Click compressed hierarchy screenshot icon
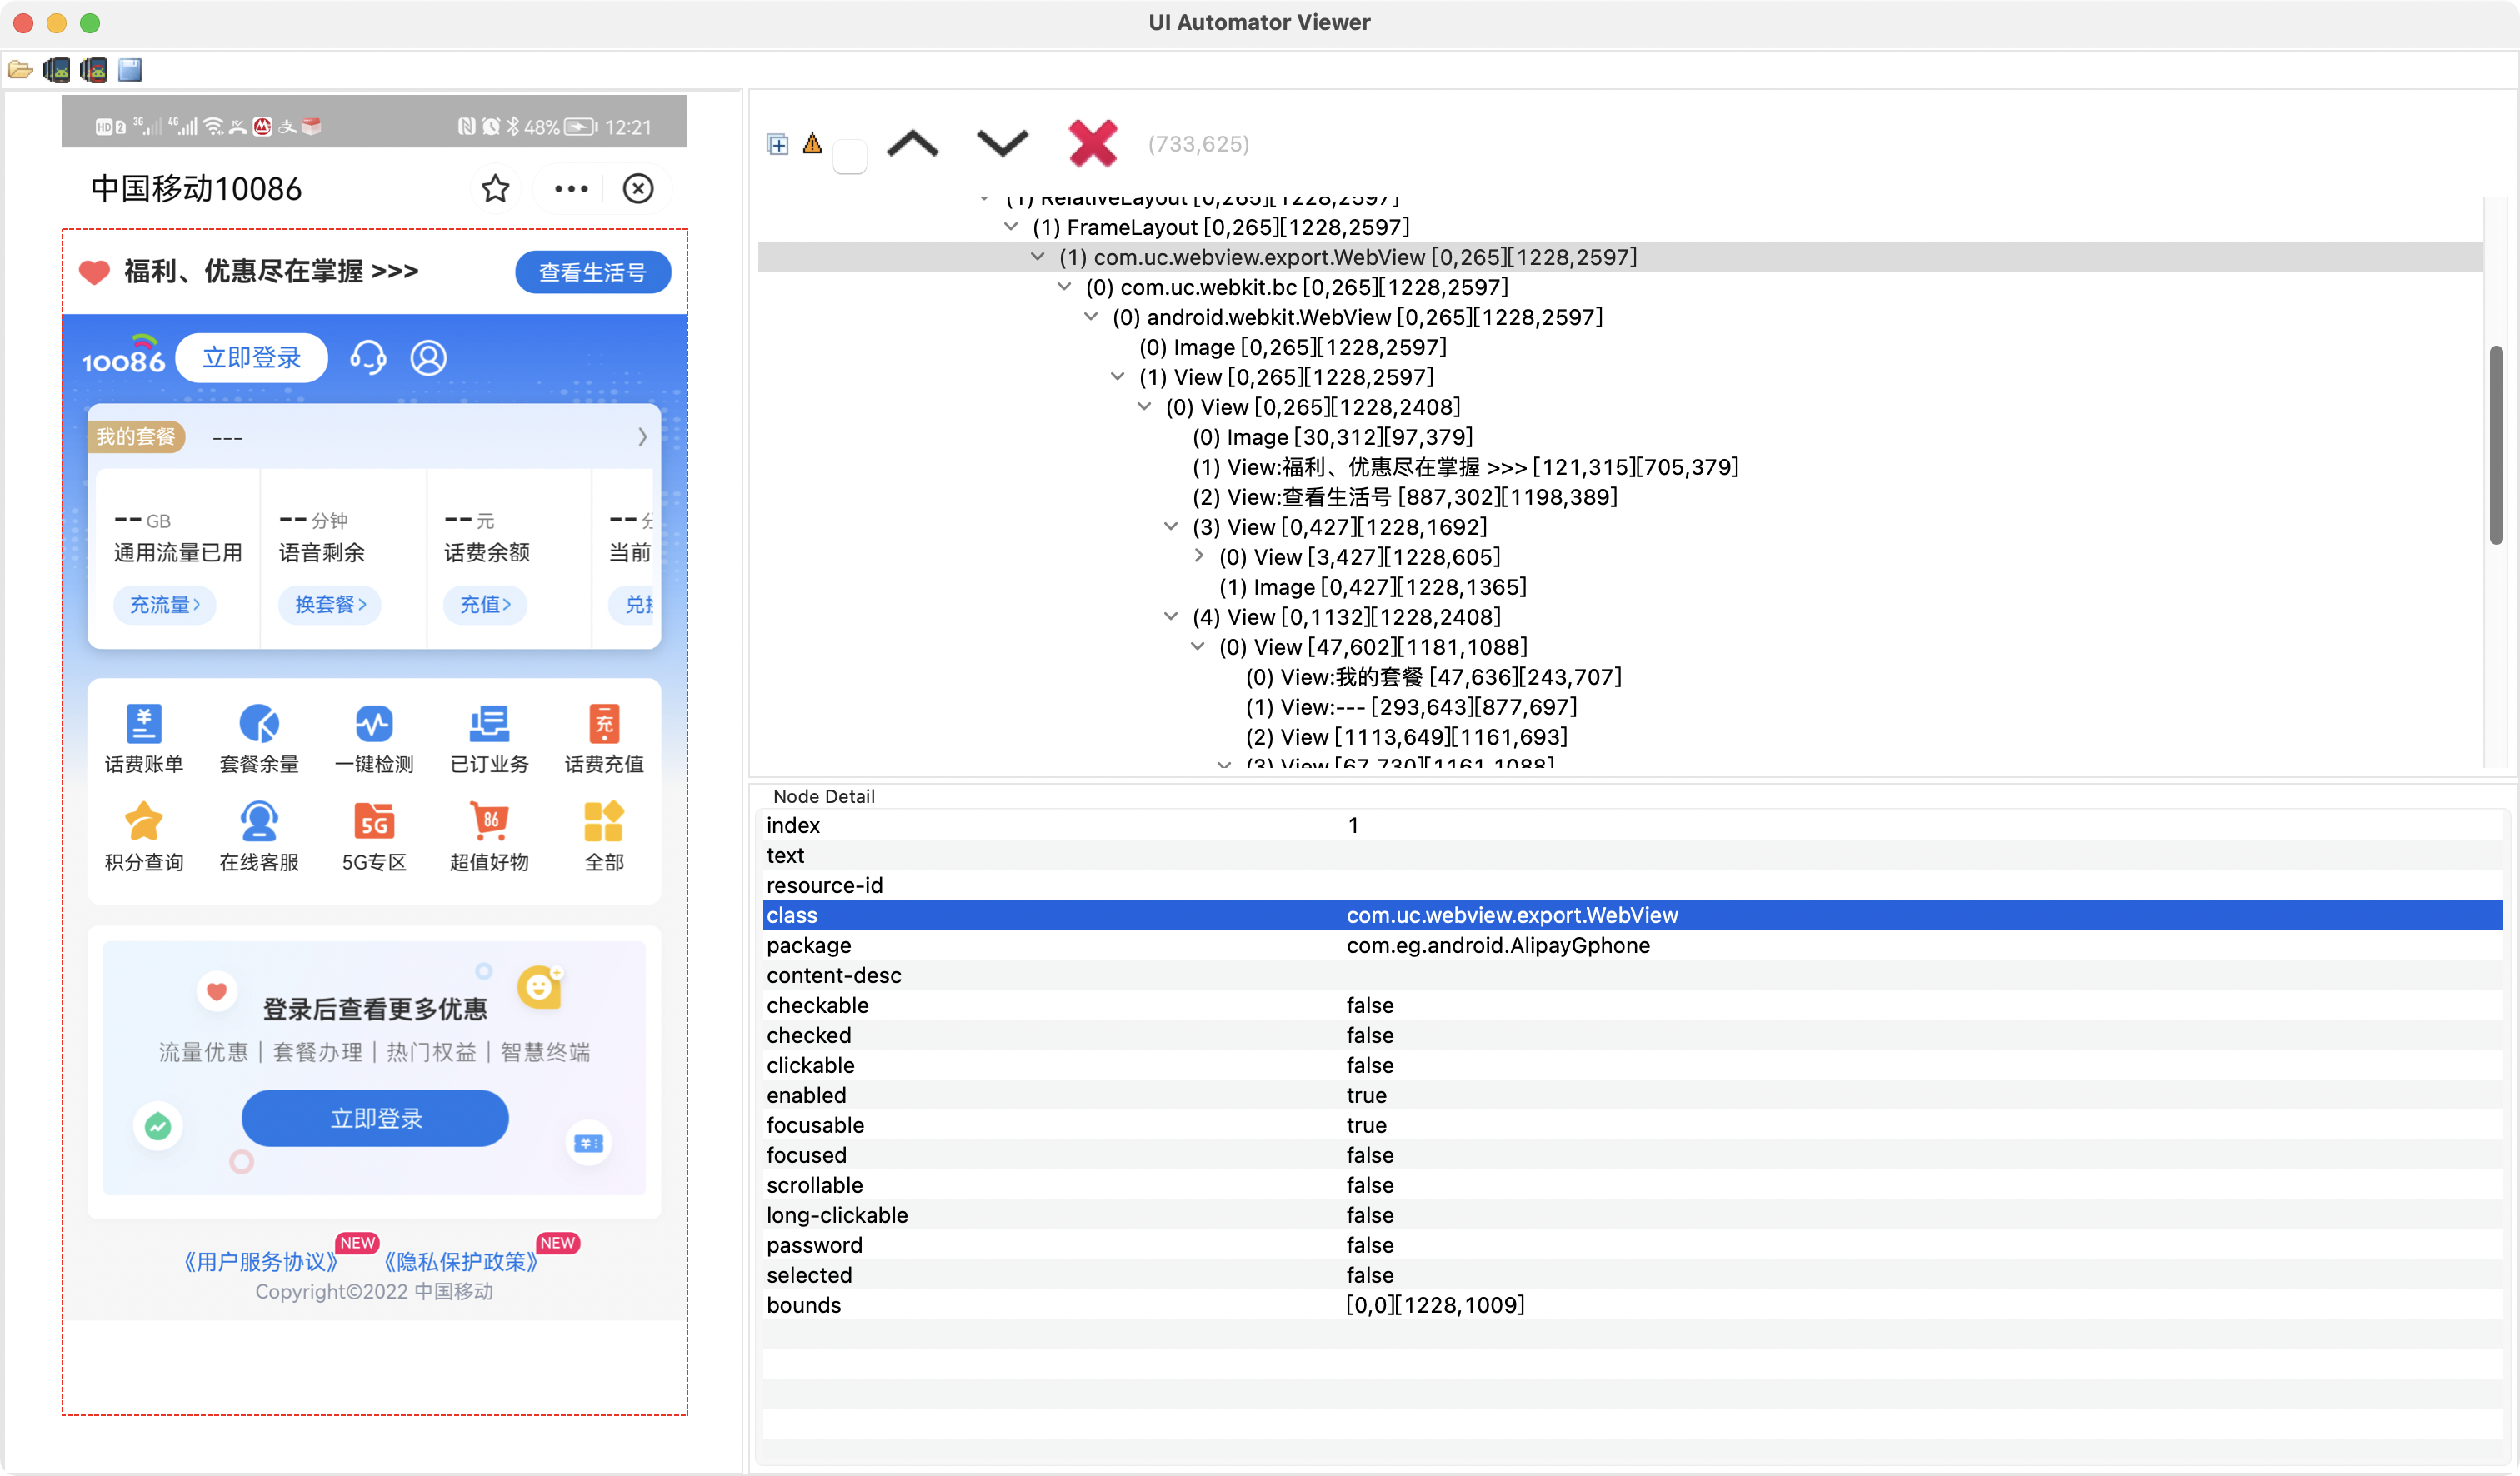The image size is (2520, 1476). coord(93,70)
